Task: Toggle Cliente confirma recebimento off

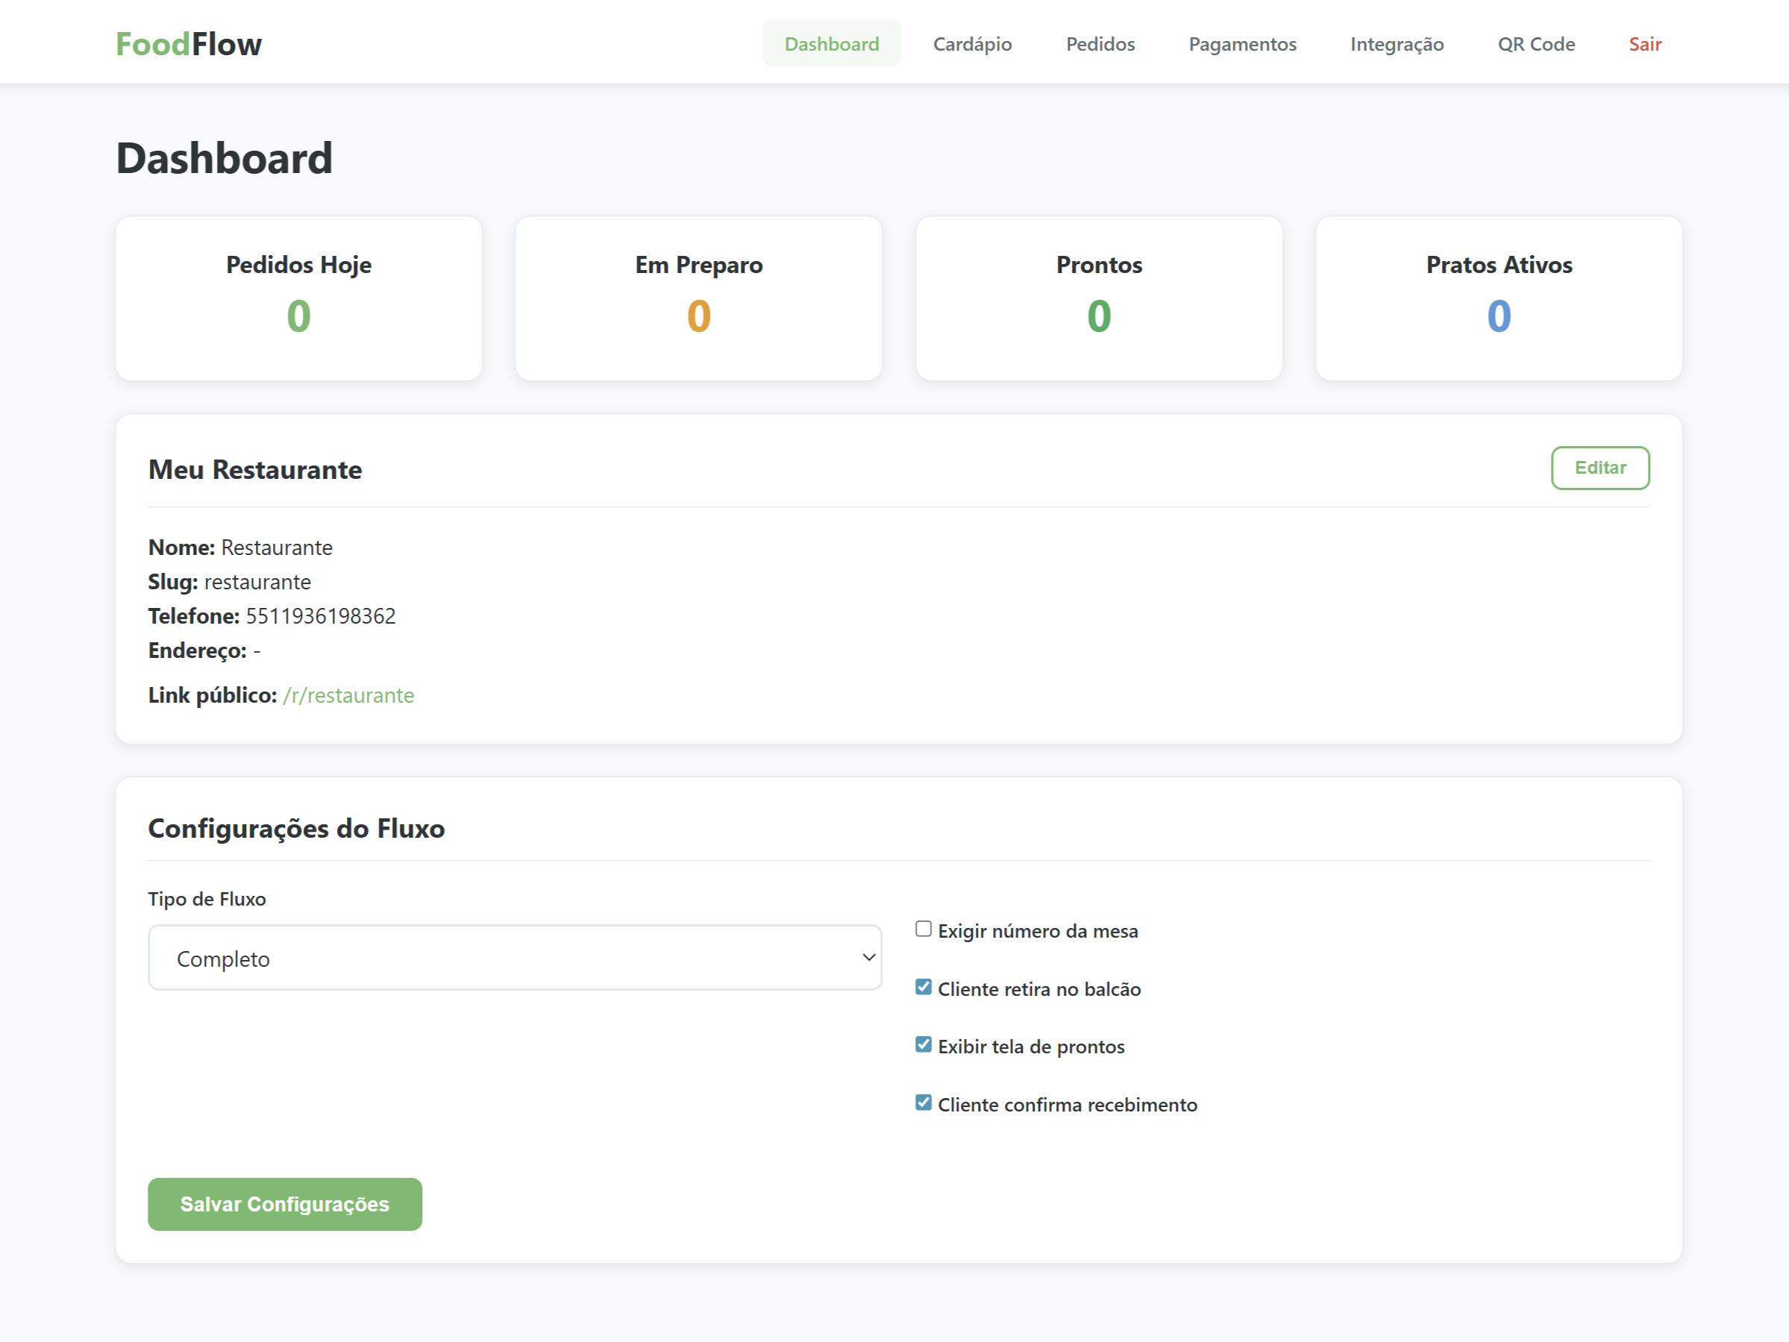Action: coord(923,1102)
